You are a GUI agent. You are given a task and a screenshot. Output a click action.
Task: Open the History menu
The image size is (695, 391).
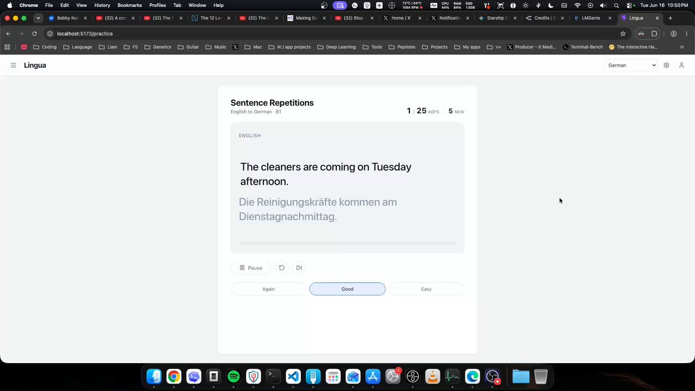pos(102,5)
